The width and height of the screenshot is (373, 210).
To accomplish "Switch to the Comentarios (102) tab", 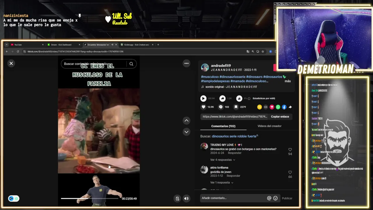I will [223, 126].
